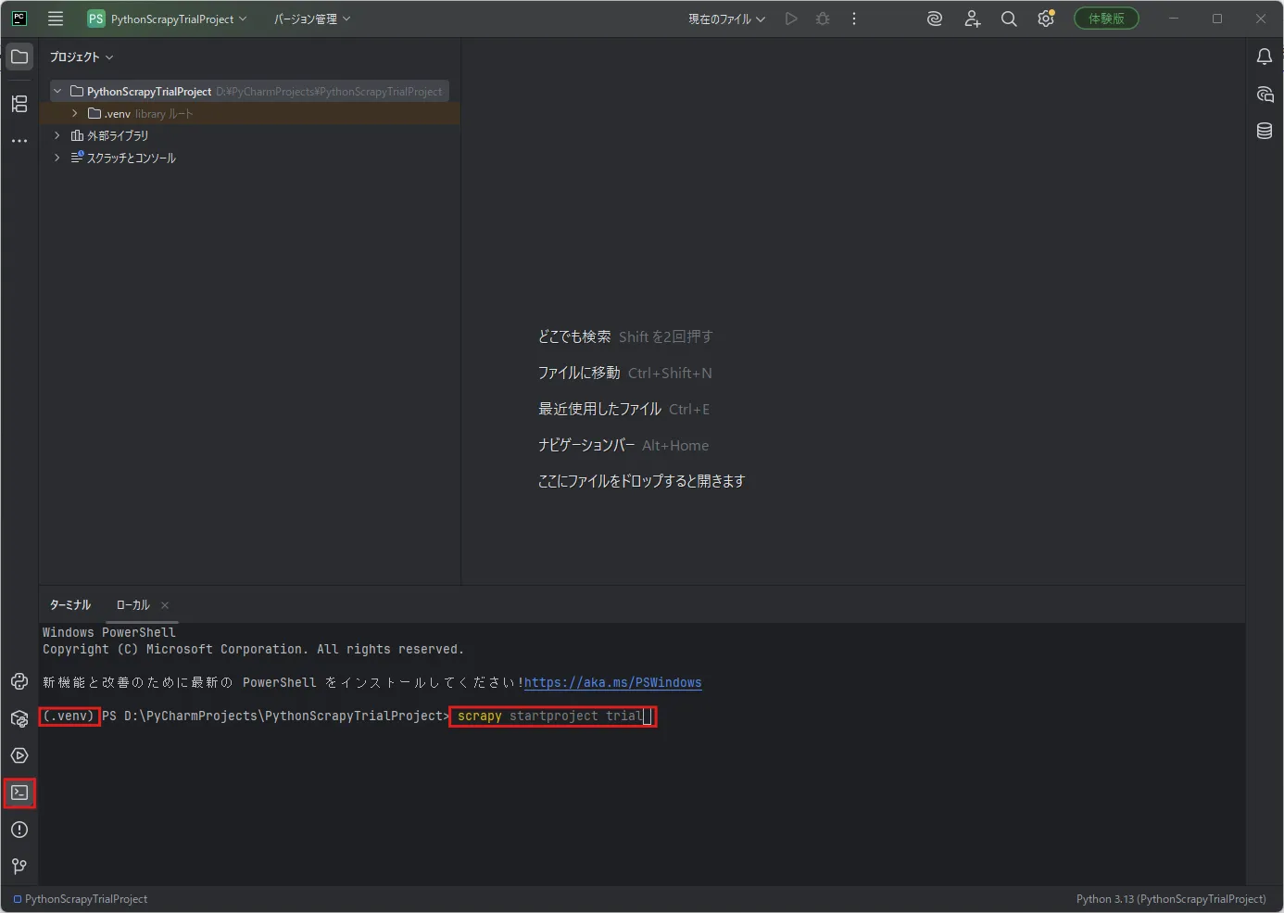Open the Python Console tool window

(x=19, y=681)
